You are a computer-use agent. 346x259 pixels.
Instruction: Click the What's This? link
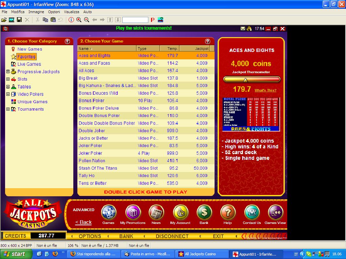(266, 90)
